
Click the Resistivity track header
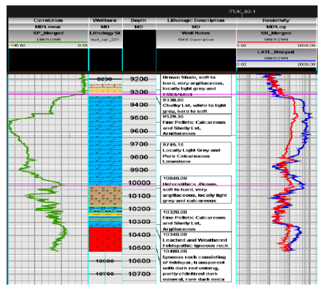pos(276,20)
